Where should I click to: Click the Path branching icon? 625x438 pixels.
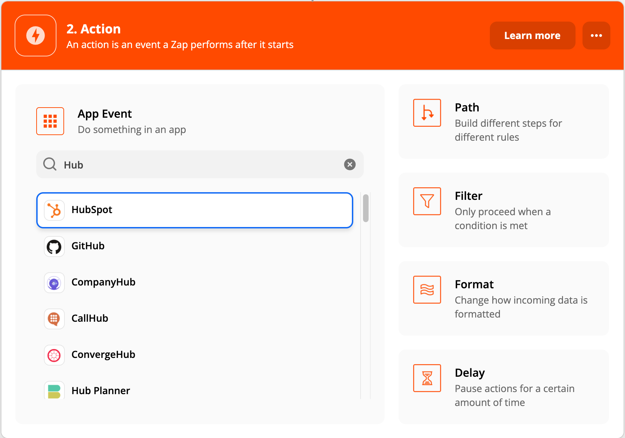point(427,113)
